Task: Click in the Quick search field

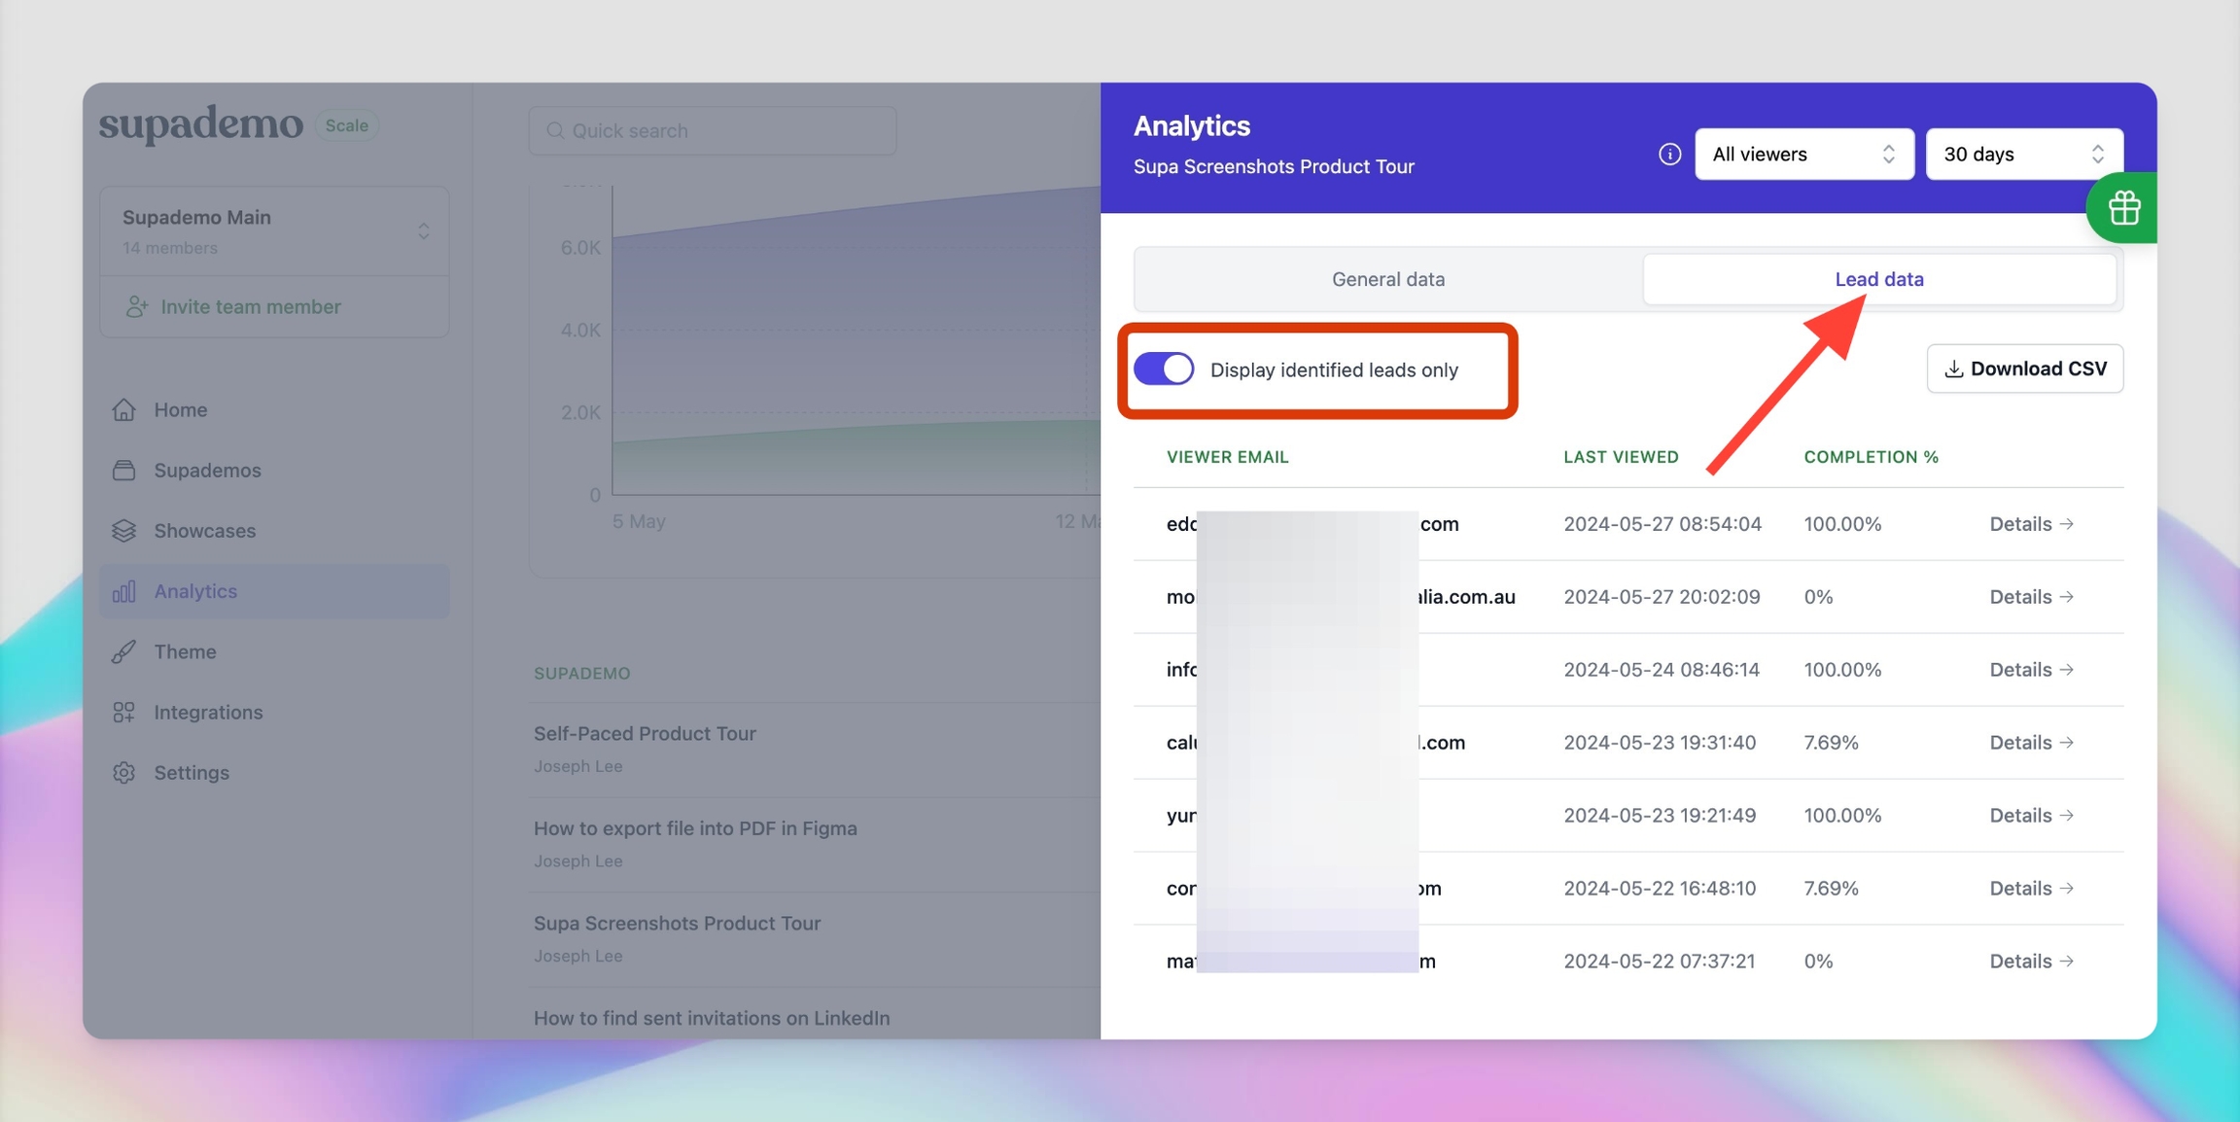Action: 713,130
